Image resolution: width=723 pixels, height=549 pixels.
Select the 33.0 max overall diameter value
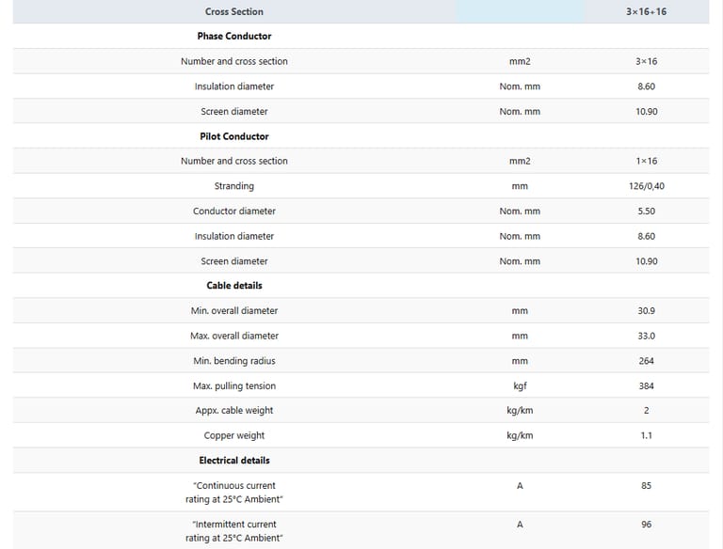point(646,336)
